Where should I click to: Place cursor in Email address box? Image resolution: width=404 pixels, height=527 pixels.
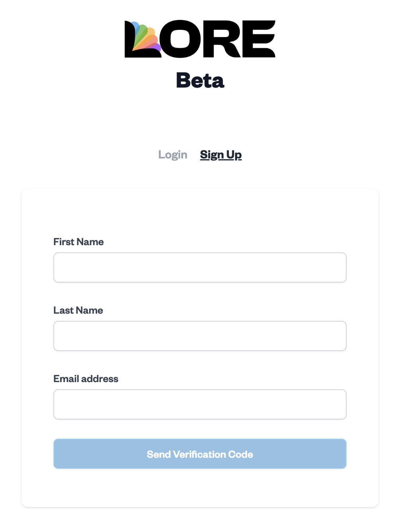tap(200, 404)
